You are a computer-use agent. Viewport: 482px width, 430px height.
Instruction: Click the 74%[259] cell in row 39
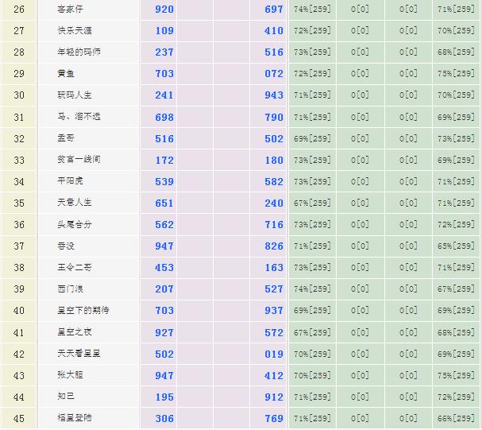point(312,289)
